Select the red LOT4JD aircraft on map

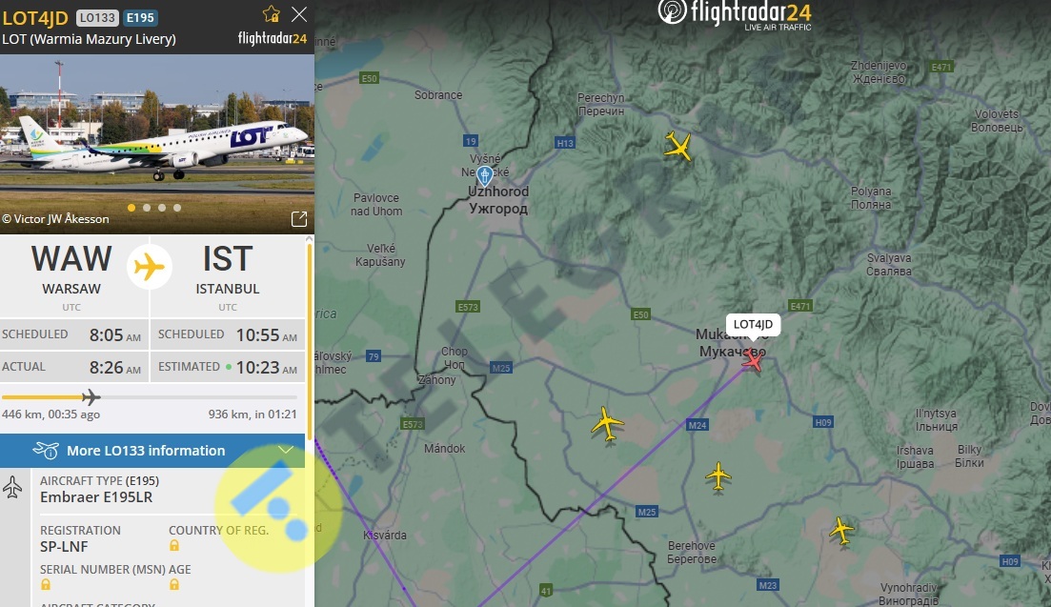[x=753, y=360]
